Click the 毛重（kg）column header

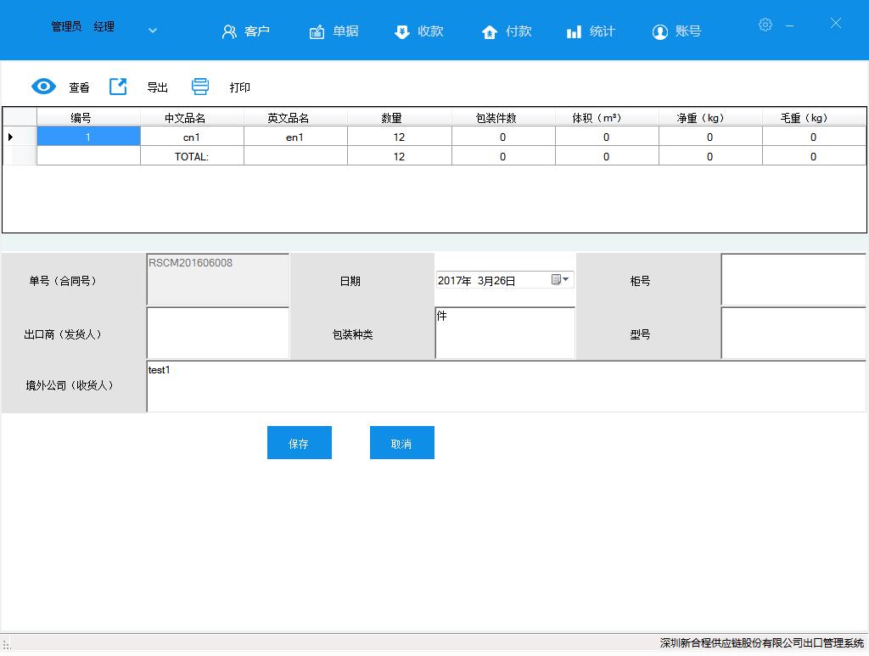point(814,117)
